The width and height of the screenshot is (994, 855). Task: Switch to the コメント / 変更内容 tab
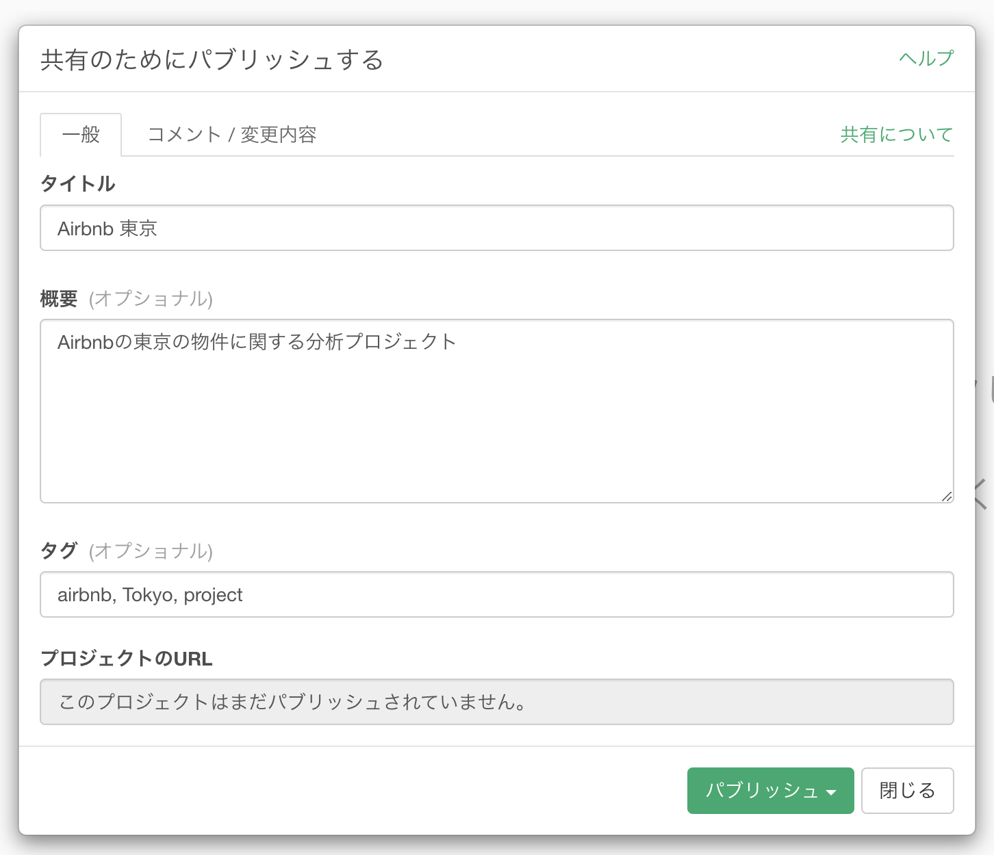click(232, 135)
